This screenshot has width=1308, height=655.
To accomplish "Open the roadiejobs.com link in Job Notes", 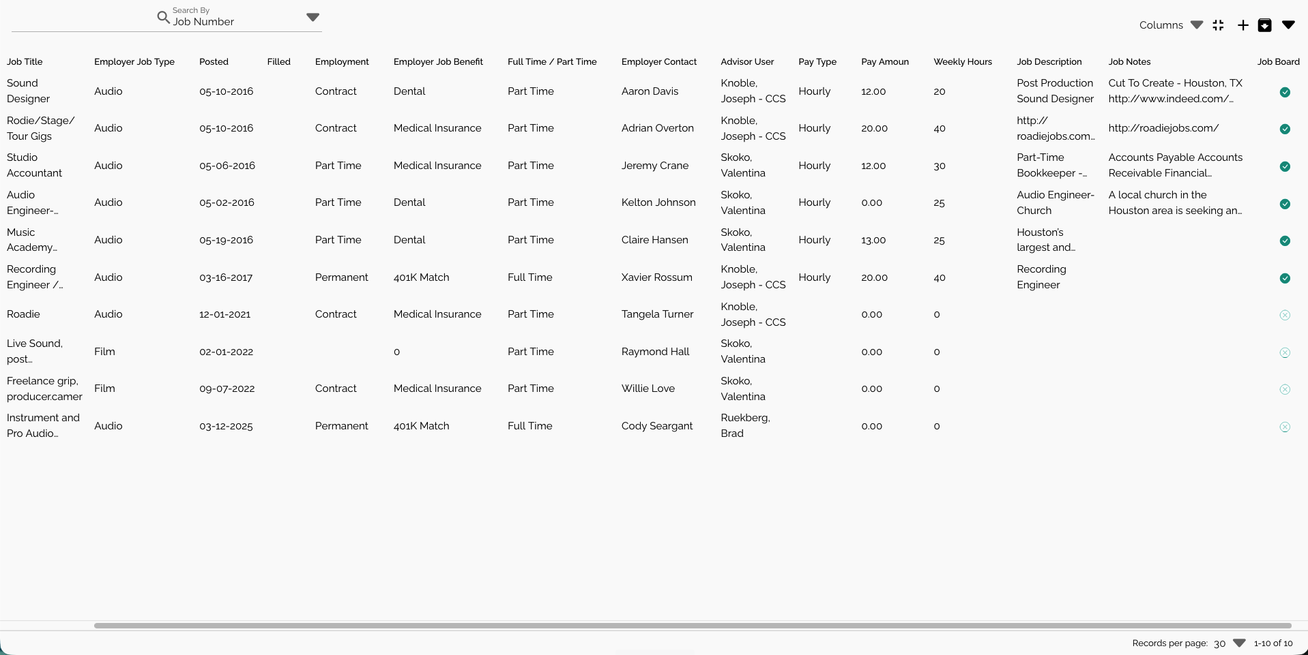I will pyautogui.click(x=1163, y=127).
